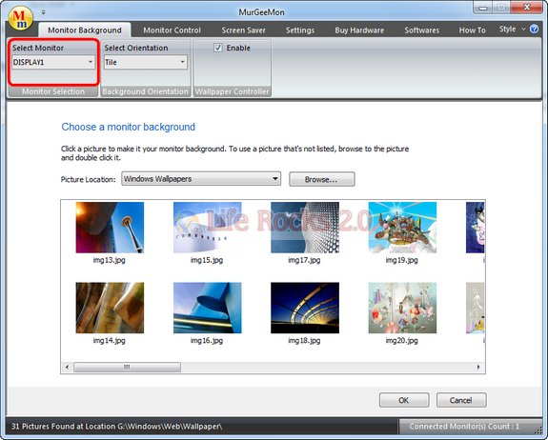Select the img16.jpg thumbnail
The image size is (548, 440).
point(207,308)
